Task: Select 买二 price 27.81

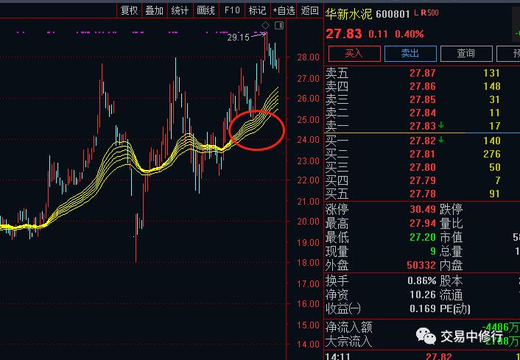Action: click(422, 154)
